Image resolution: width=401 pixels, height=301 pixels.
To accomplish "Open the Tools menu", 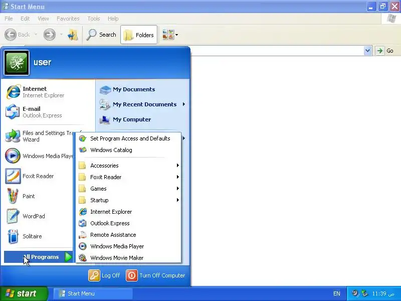I will pos(94,19).
